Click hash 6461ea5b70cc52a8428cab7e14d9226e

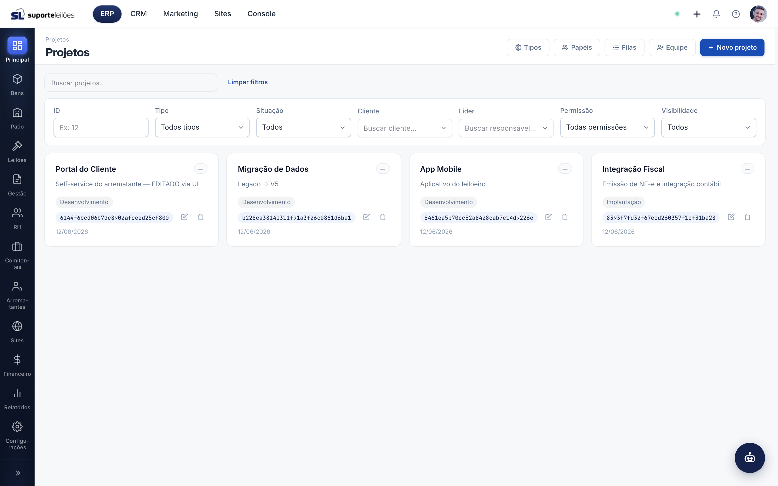coord(479,218)
